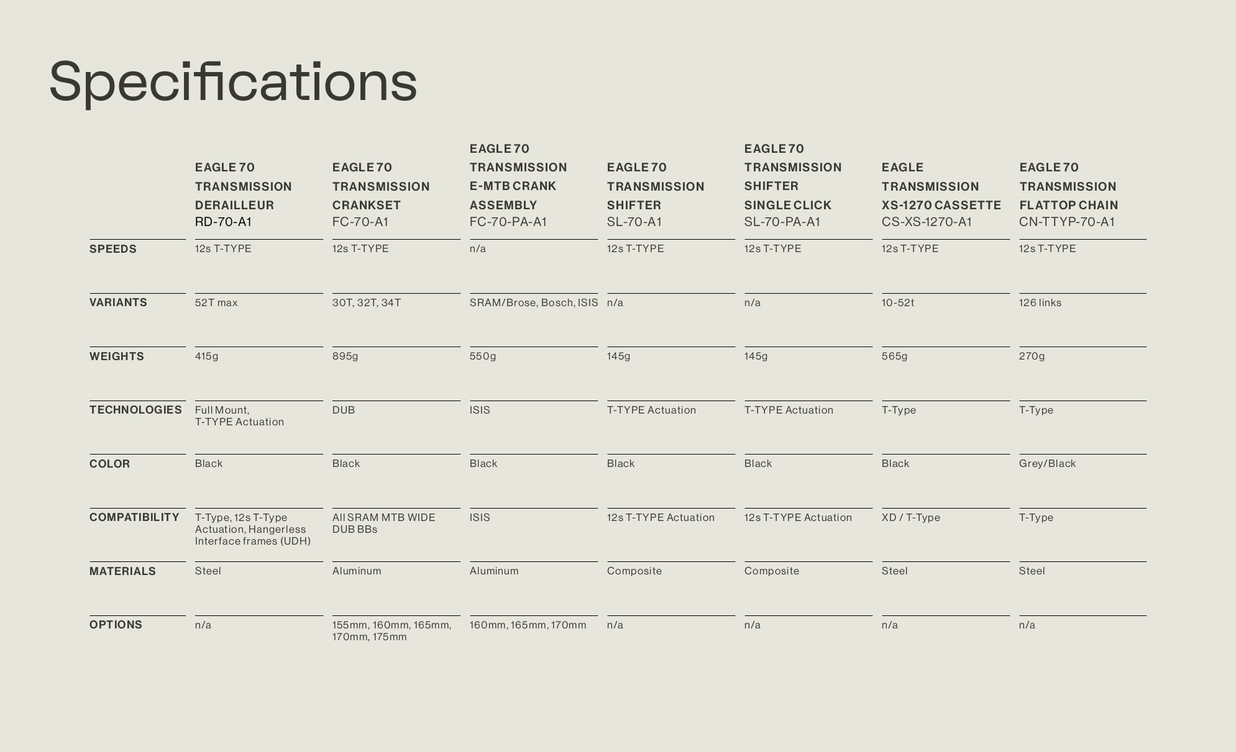The width and height of the screenshot is (1236, 752).
Task: Click the VARIANTS row label
Action: click(x=118, y=302)
